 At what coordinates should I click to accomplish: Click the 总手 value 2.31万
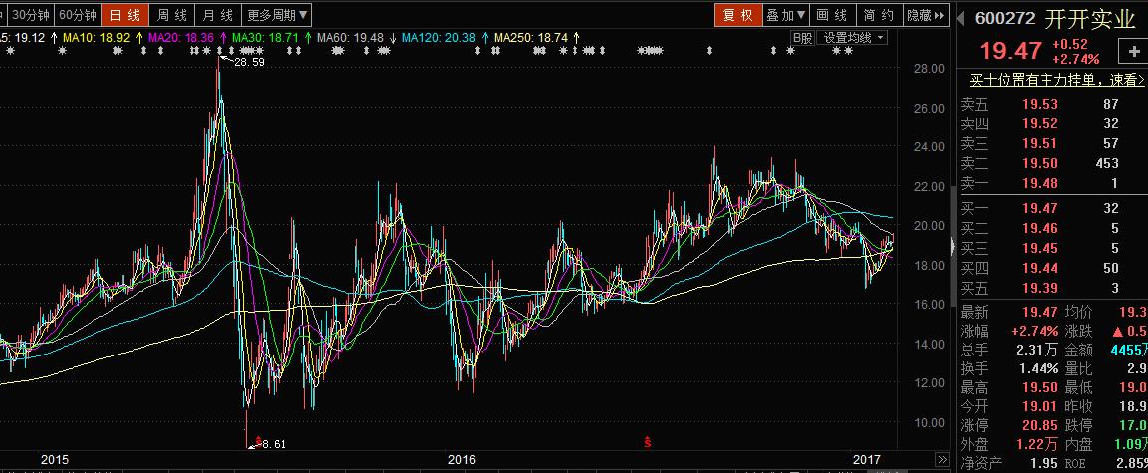click(1037, 350)
